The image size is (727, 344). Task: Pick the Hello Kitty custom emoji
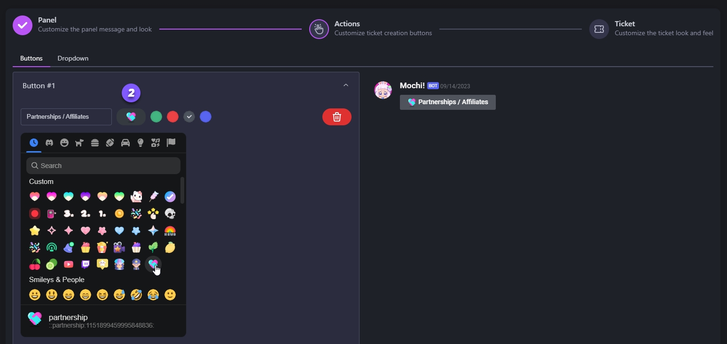(x=136, y=197)
